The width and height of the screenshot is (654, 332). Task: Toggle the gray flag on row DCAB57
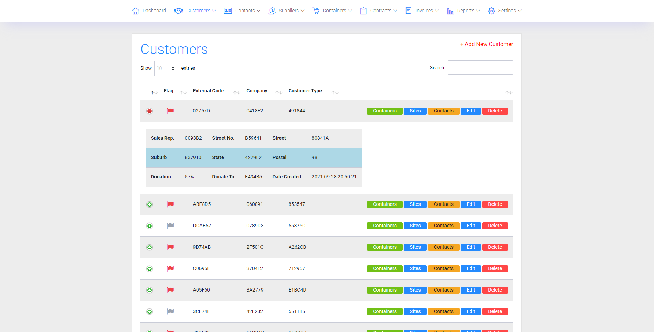click(170, 226)
